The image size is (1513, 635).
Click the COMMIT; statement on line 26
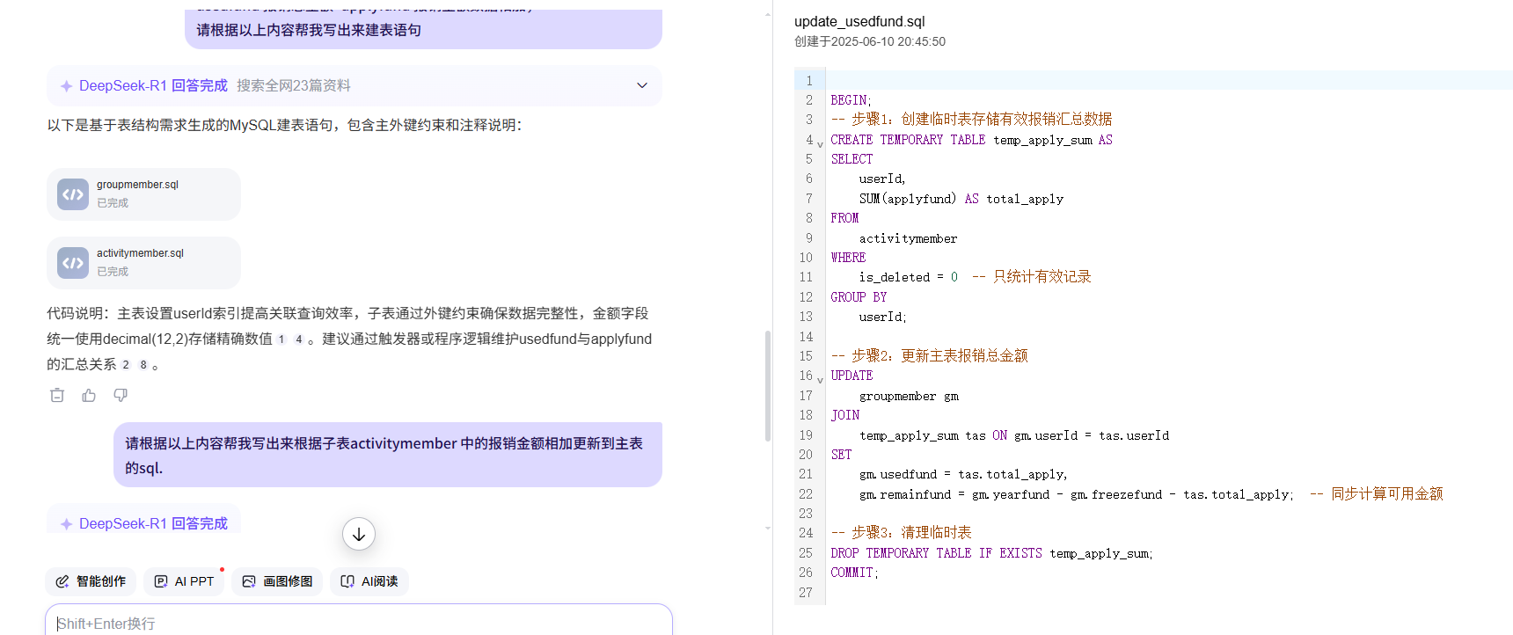coord(854,573)
